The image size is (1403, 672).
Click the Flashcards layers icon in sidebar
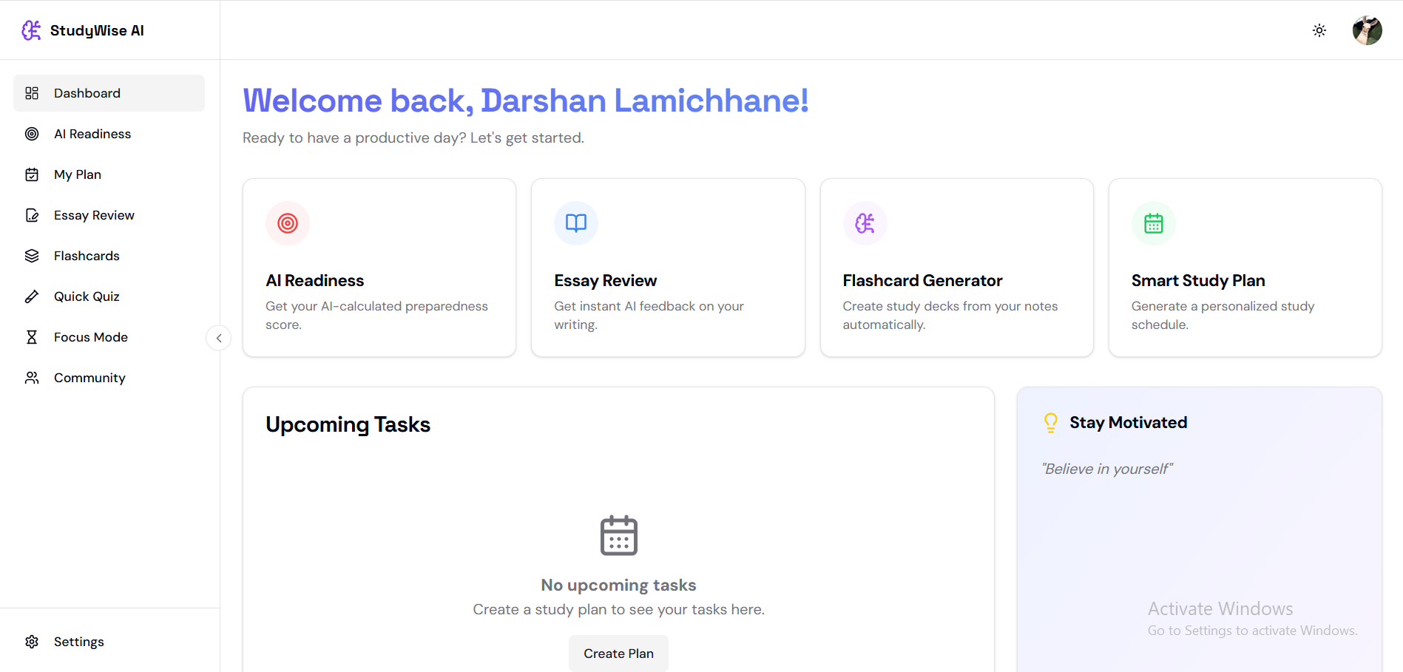click(x=32, y=256)
